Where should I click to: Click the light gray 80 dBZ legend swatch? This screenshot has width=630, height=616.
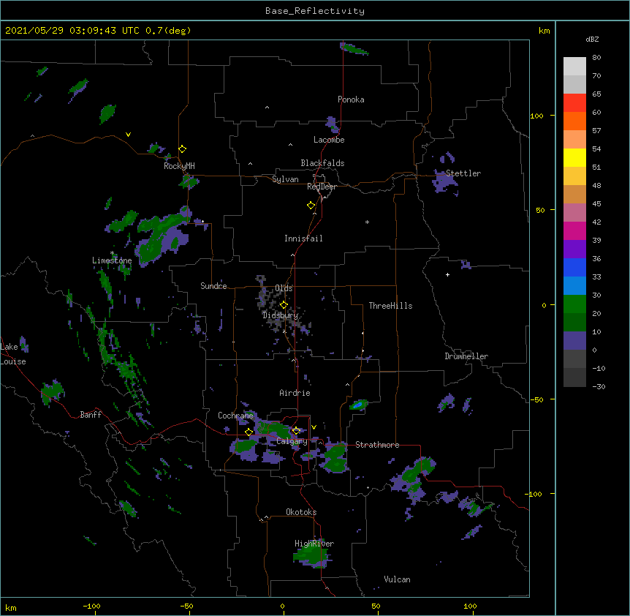click(x=574, y=67)
